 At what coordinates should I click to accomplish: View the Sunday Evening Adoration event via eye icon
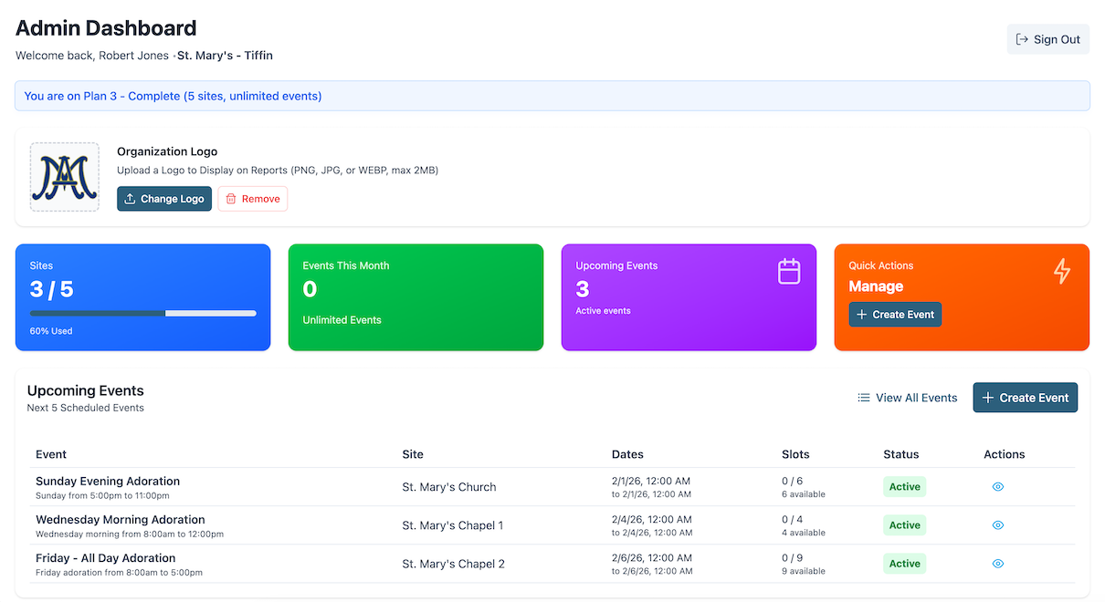[997, 487]
